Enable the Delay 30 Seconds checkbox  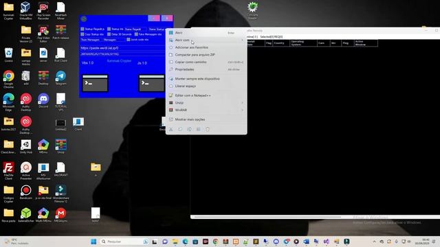109,34
